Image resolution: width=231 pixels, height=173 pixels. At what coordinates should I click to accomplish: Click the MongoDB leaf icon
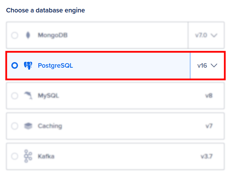tap(28, 35)
